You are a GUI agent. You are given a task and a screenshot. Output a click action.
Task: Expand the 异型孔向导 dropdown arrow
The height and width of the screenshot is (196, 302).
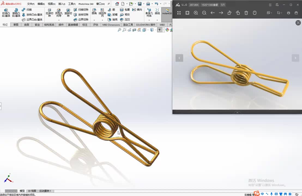[x=59, y=20]
